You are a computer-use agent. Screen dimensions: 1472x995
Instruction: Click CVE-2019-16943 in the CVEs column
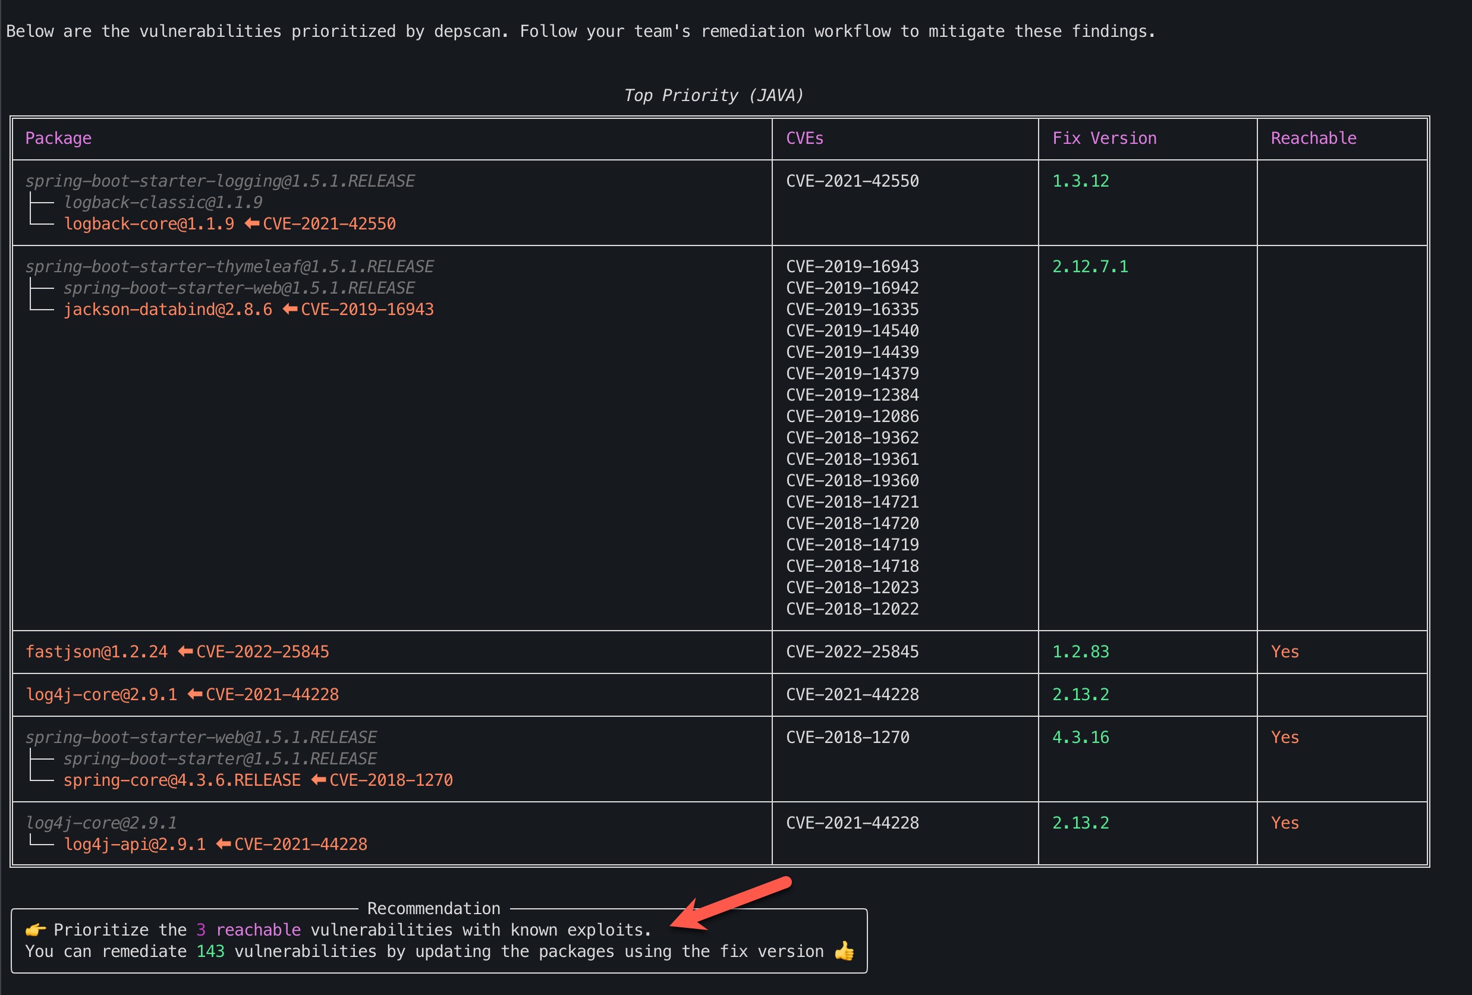852,267
